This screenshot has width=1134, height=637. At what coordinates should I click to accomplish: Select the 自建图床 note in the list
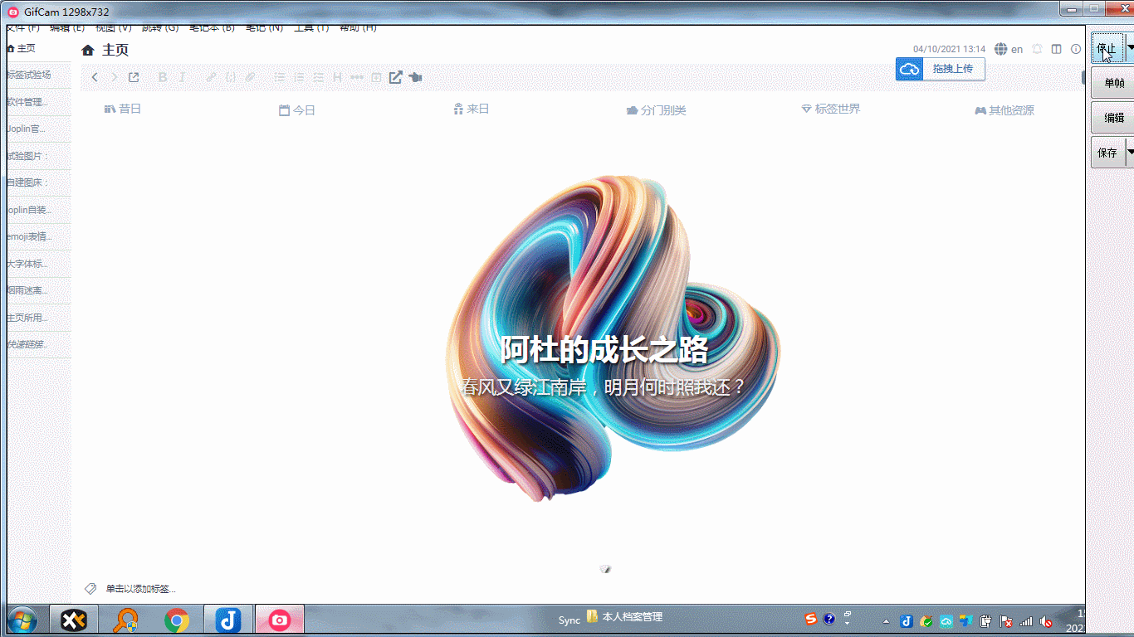(39, 182)
